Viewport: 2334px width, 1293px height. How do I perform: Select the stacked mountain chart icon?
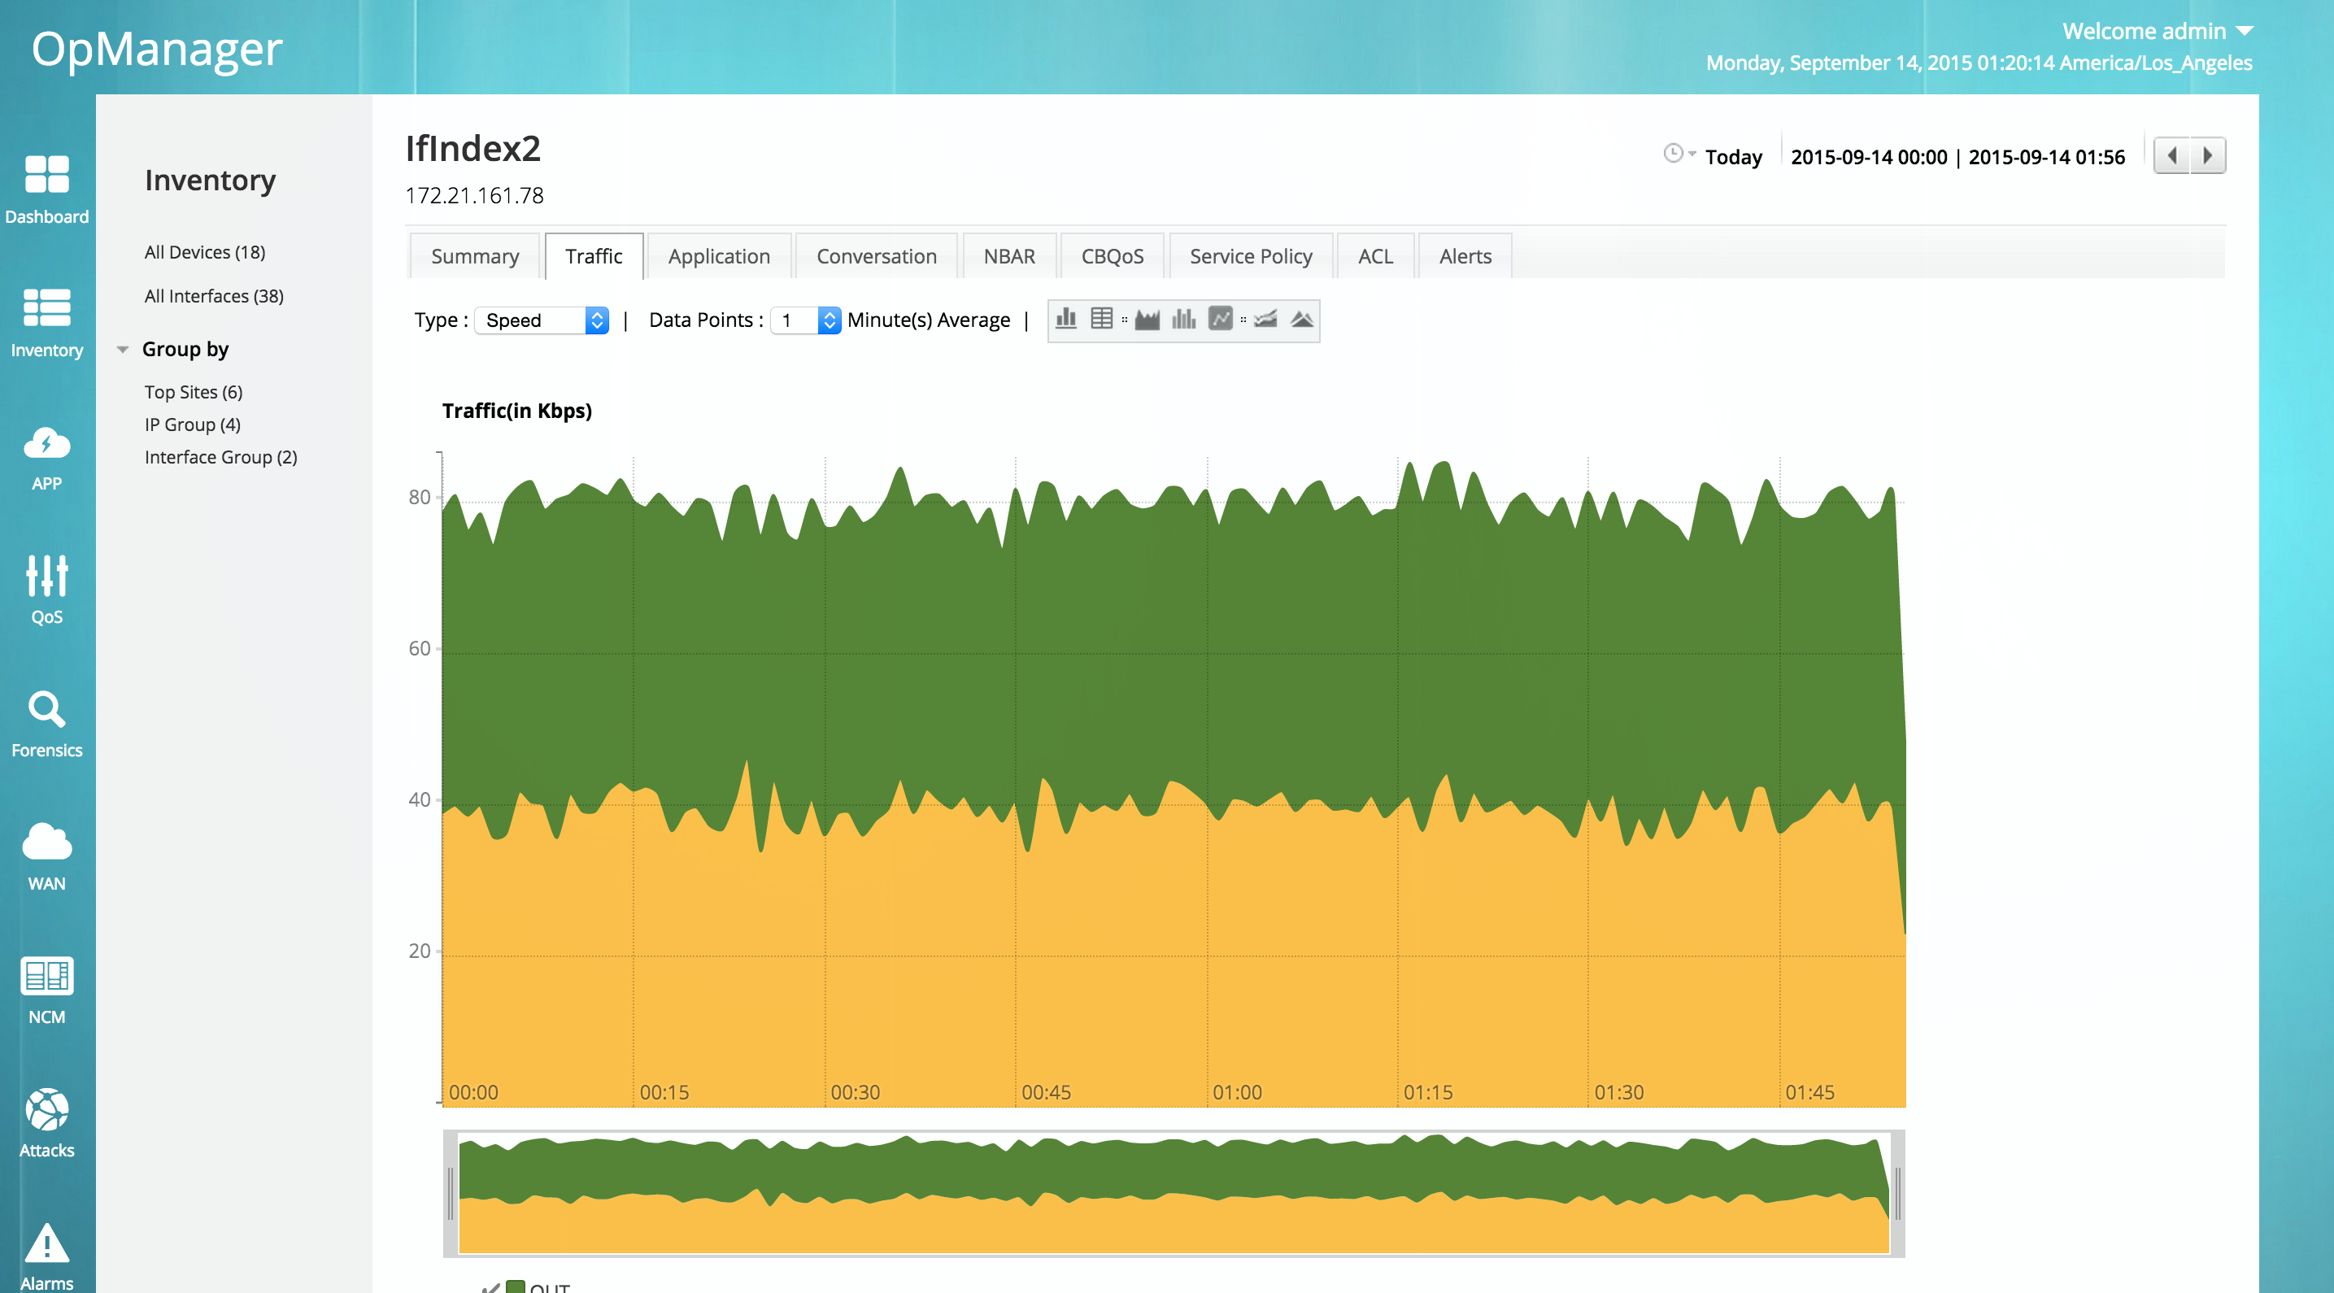1302,319
